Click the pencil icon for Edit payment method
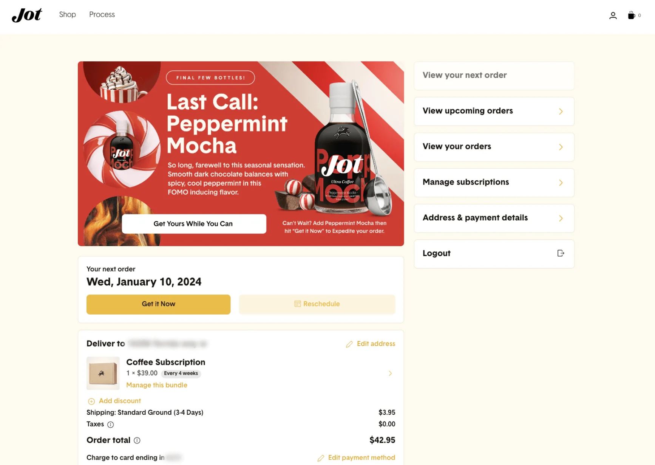Screen dimensions: 655x465 click(321, 457)
